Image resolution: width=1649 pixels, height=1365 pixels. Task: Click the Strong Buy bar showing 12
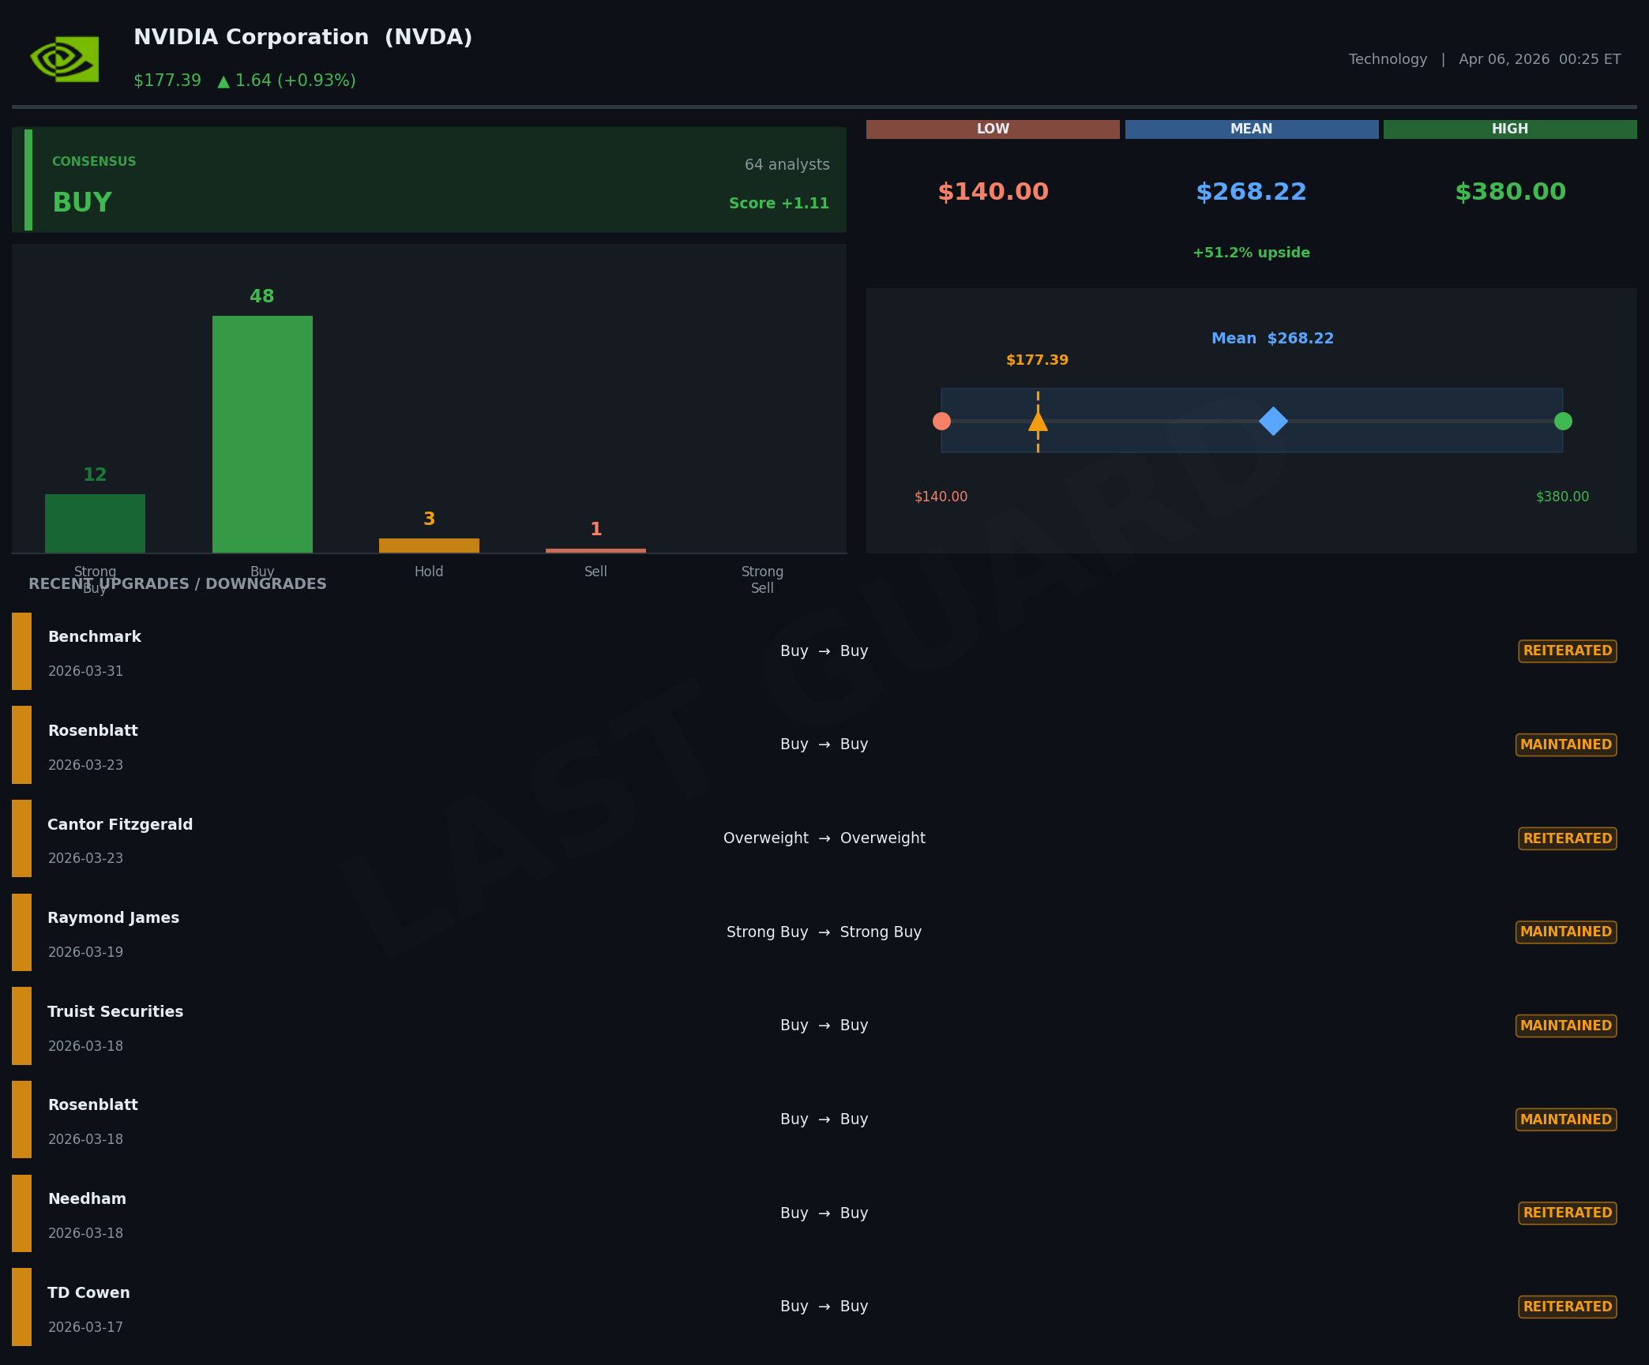tap(95, 523)
